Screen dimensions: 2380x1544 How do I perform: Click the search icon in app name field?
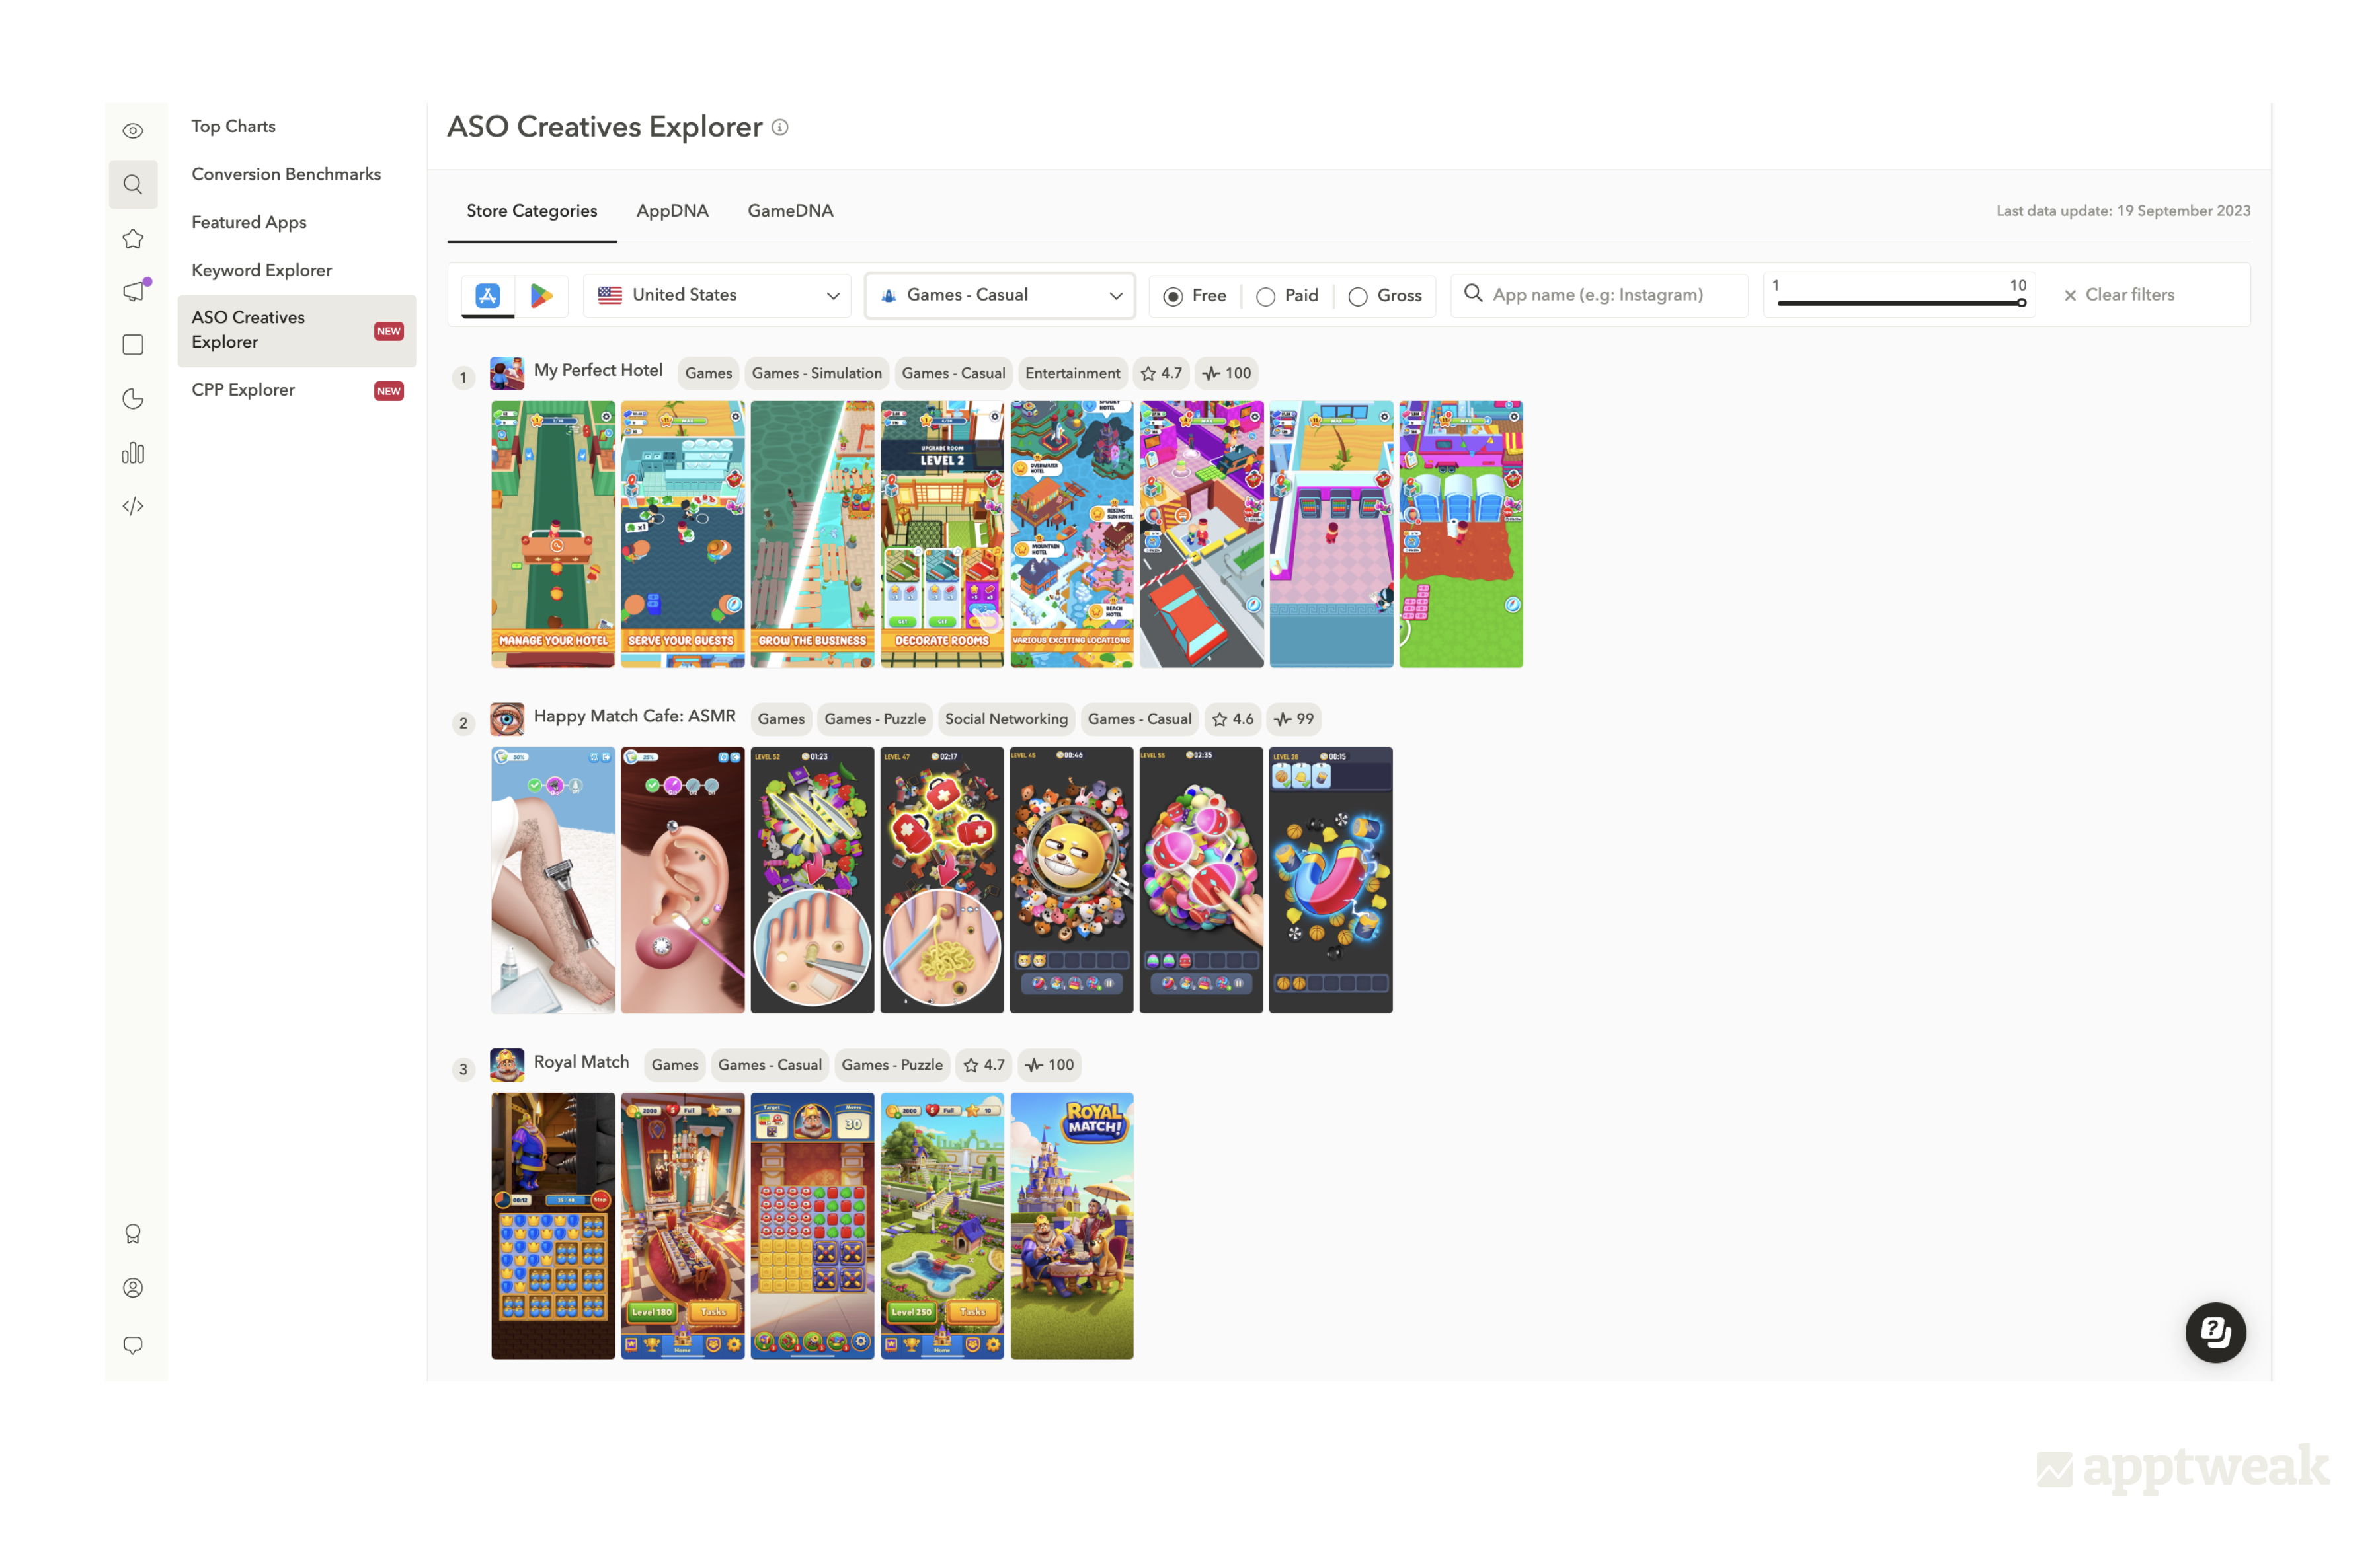click(1473, 294)
